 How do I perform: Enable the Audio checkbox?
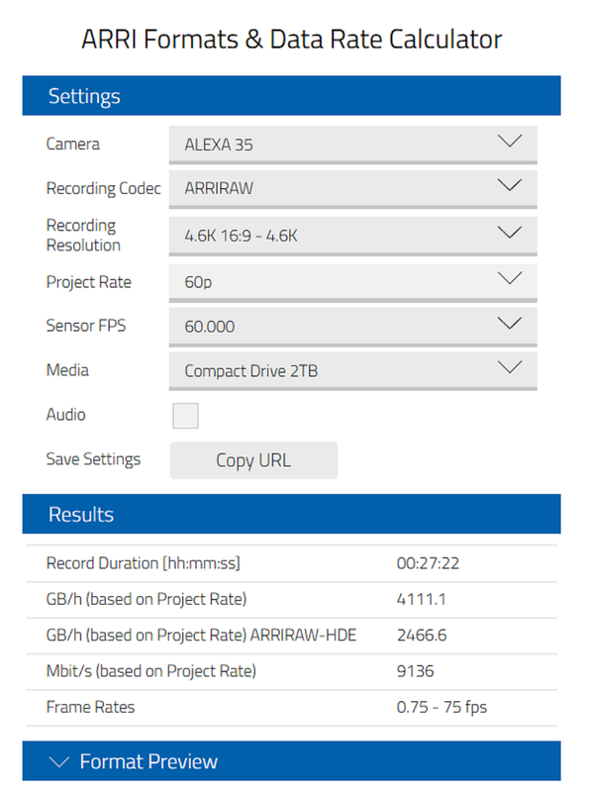pos(185,416)
